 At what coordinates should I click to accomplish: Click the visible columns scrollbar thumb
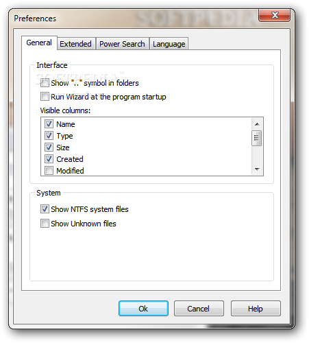[257, 138]
